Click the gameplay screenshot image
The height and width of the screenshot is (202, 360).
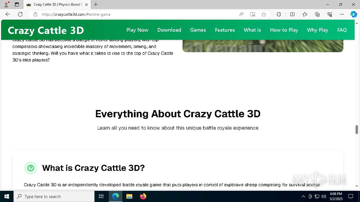(x=263, y=46)
